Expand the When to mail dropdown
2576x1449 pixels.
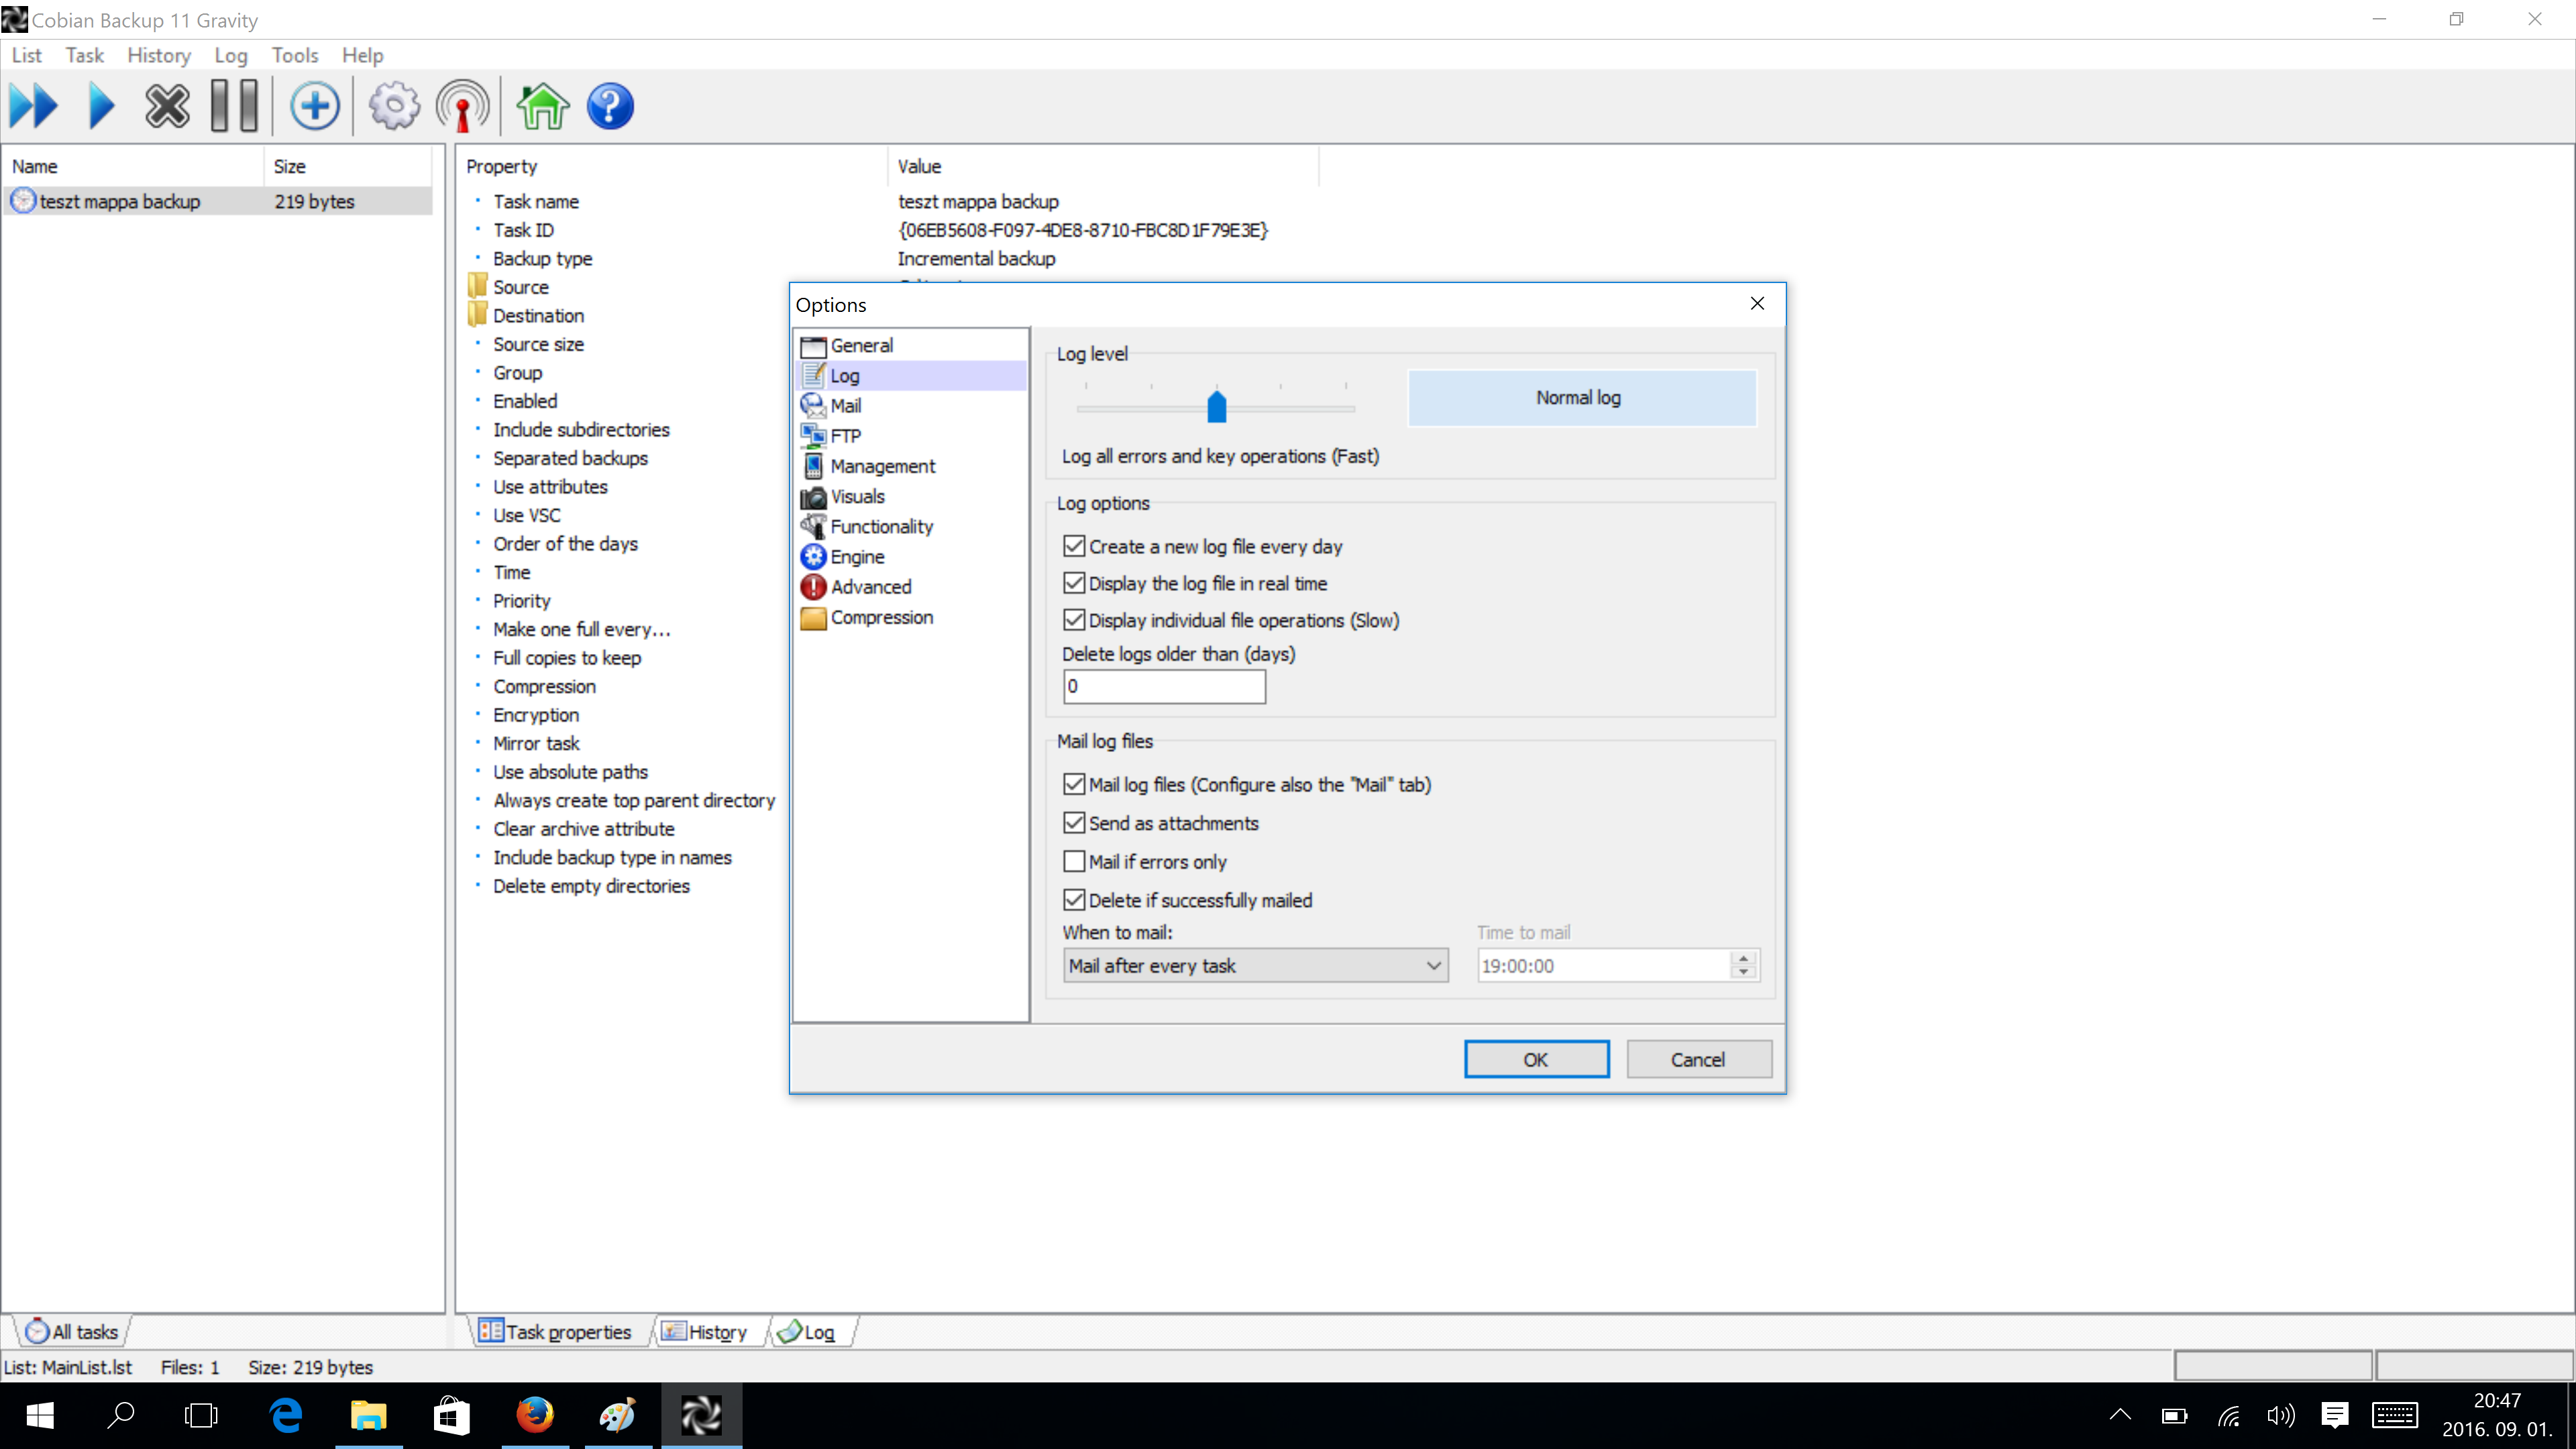1433,965
